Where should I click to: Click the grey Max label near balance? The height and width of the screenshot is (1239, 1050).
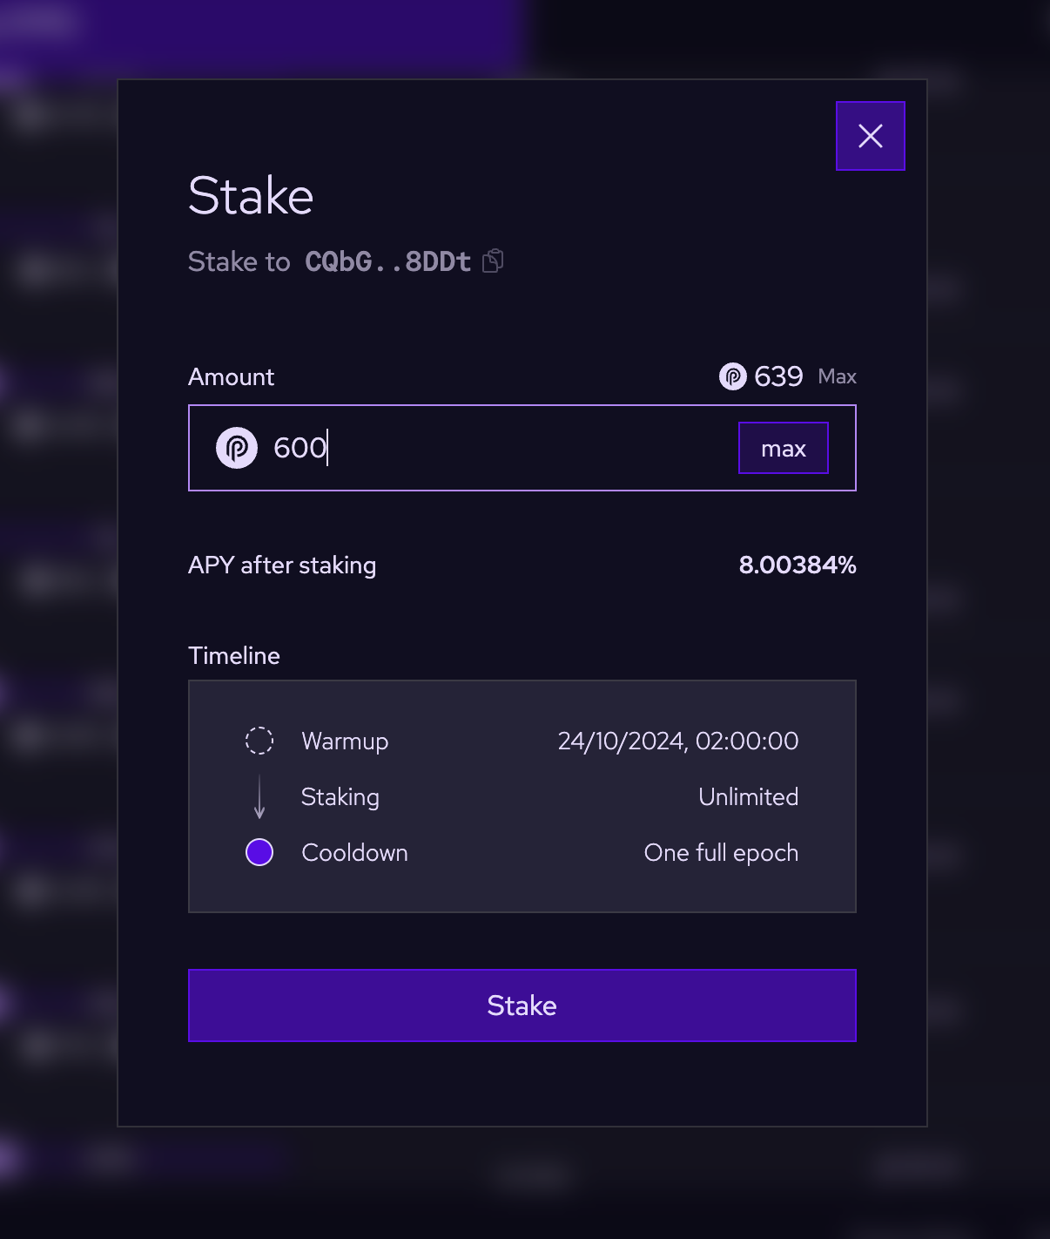pos(837,376)
